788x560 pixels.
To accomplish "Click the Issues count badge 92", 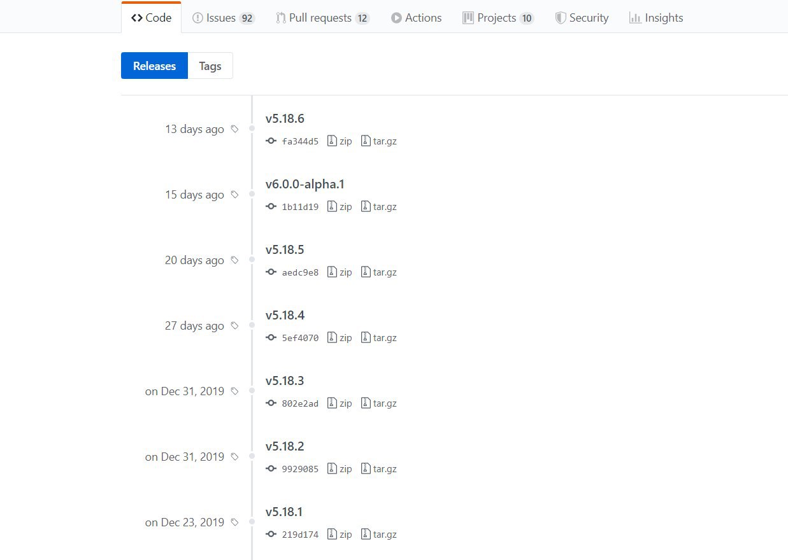I will pos(247,18).
